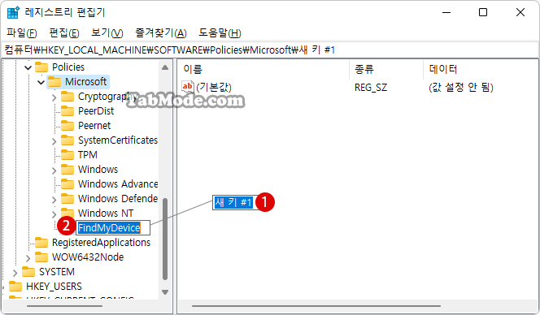The height and width of the screenshot is (315, 540).
Task: Expand the Windows key
Action: pyautogui.click(x=54, y=170)
